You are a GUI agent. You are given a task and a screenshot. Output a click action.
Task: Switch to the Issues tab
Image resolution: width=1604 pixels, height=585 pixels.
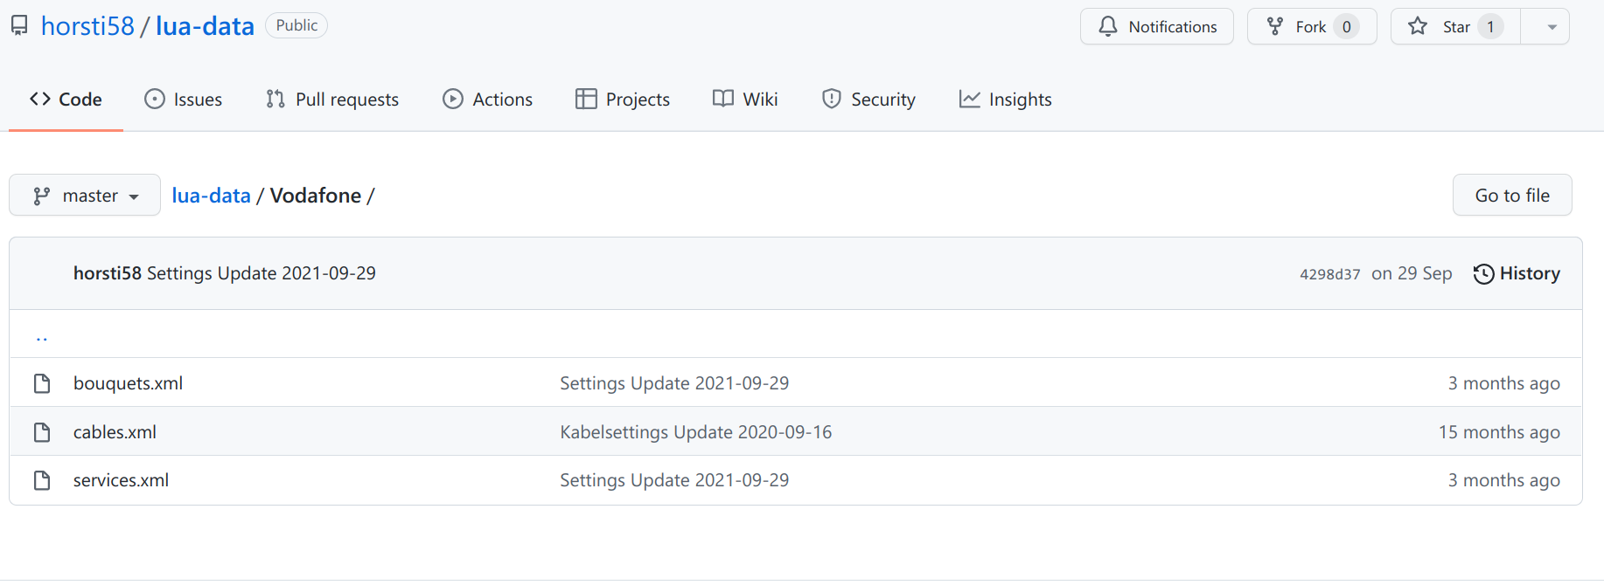click(184, 100)
